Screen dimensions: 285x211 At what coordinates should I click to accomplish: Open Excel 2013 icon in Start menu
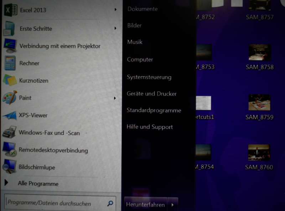click(11, 10)
